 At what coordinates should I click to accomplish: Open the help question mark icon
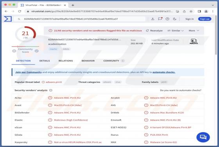[x=167, y=19]
